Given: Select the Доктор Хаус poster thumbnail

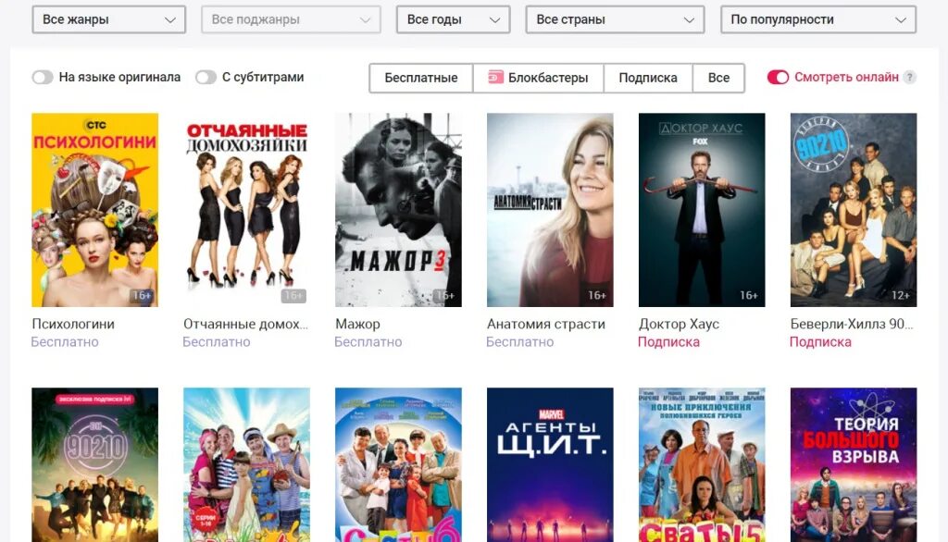Looking at the screenshot, I should click(702, 210).
